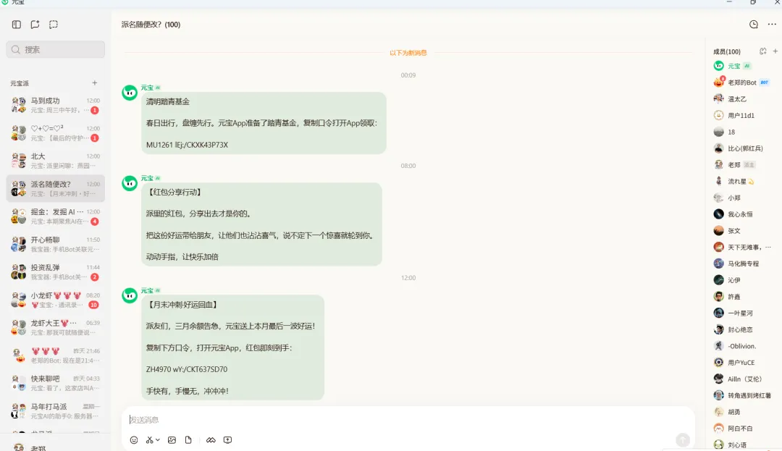
Task: Open the ♡+♡=♡² group chat
Action: pos(55,133)
